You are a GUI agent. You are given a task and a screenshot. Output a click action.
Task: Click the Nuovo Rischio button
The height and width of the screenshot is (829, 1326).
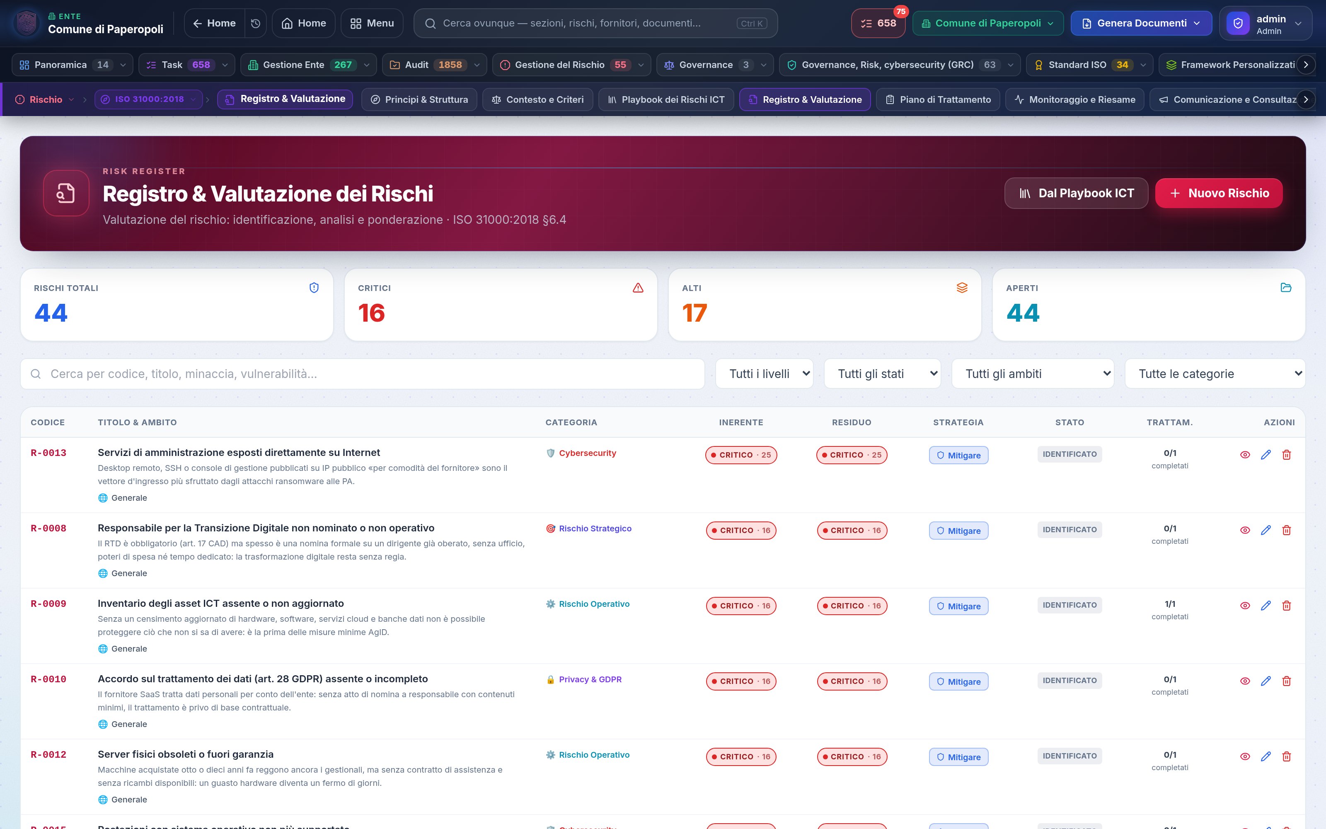pyautogui.click(x=1219, y=193)
